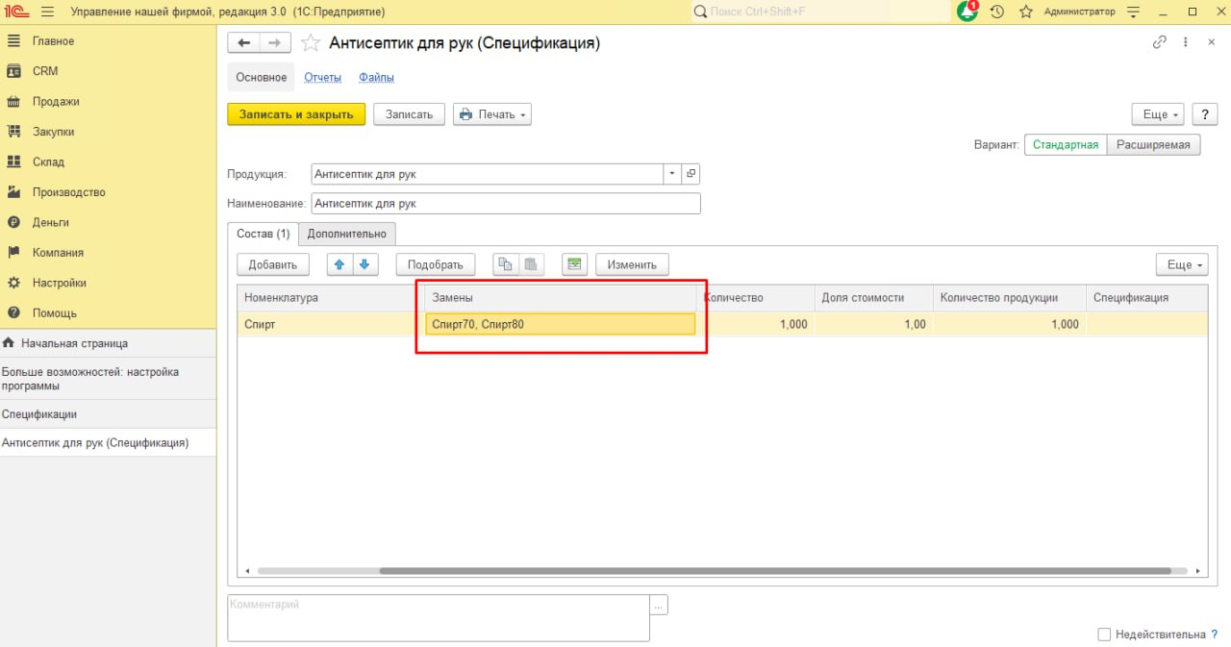1231x647 pixels.
Task: Open the Состав table Еще dropdown
Action: click(1182, 264)
